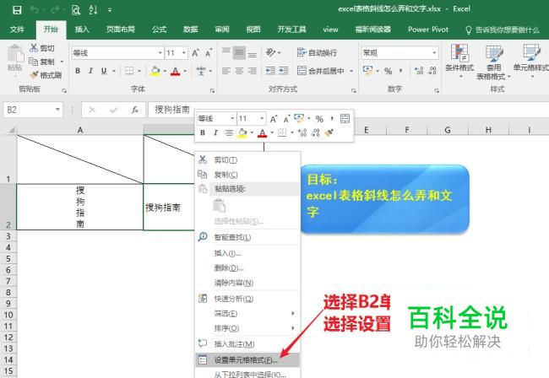Open the ribbon font name dropdown
The image size is (549, 378).
click(x=160, y=53)
